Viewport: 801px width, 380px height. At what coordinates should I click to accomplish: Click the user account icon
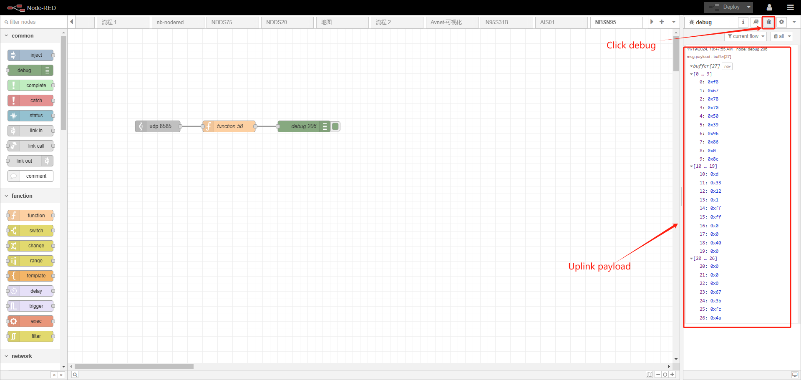pyautogui.click(x=769, y=7)
